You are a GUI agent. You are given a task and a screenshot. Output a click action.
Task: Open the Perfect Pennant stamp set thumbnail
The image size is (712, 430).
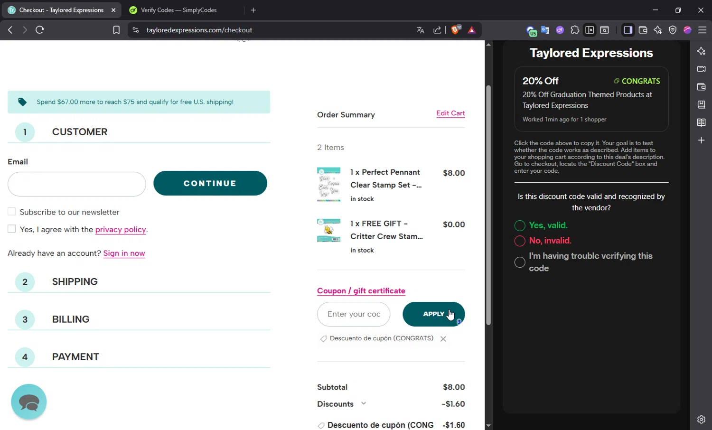click(x=328, y=185)
